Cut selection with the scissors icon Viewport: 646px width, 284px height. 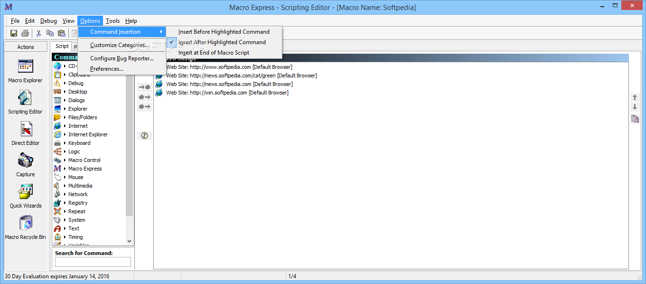(x=38, y=33)
